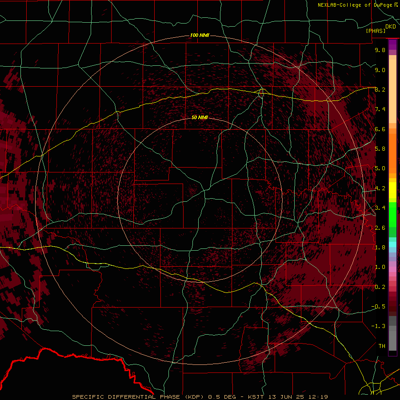The width and height of the screenshot is (400, 400).
Task: Select the 4.2 scale value label
Action: tap(380, 188)
